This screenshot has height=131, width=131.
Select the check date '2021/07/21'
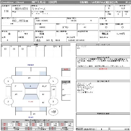coord(89,129)
